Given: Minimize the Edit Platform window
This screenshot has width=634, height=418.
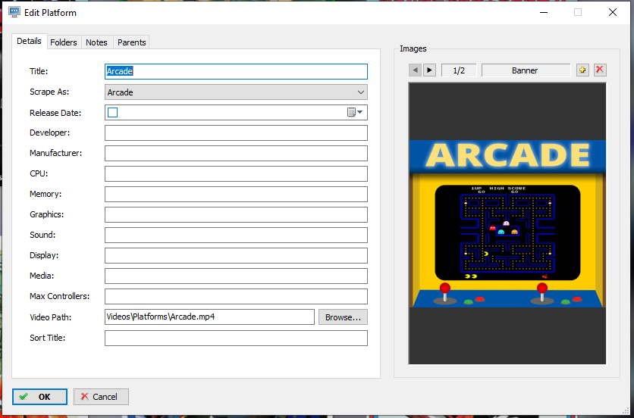Looking at the screenshot, I should click(544, 12).
